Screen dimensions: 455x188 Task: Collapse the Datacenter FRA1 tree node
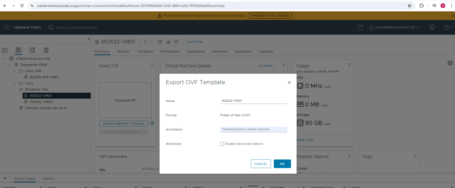coord(9,64)
